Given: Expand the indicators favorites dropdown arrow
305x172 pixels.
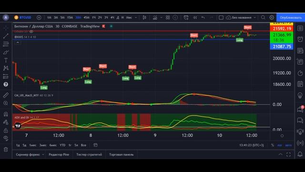Looking at the screenshot, I should [x=161, y=18].
